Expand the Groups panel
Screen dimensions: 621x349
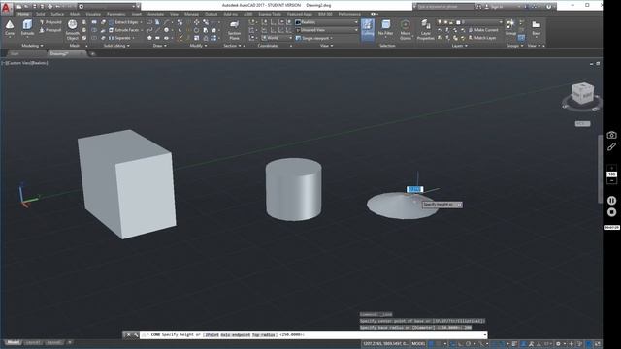[x=514, y=46]
